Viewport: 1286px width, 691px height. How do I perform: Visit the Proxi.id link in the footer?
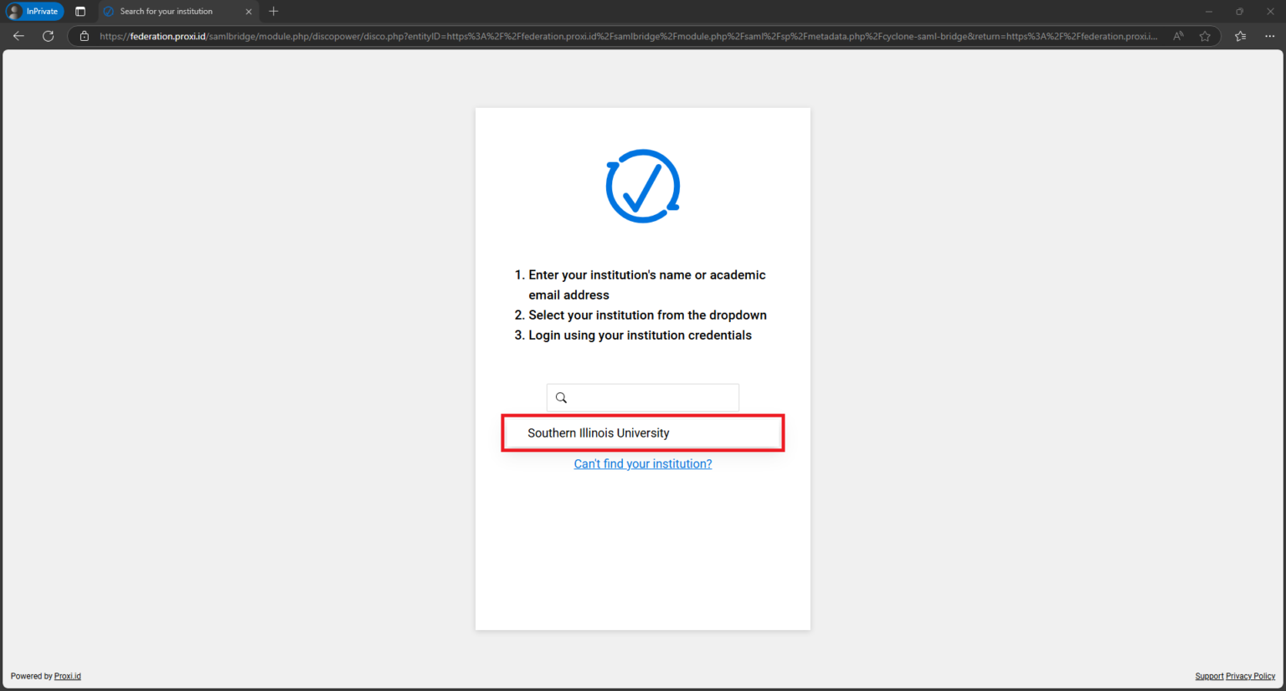[x=67, y=676]
